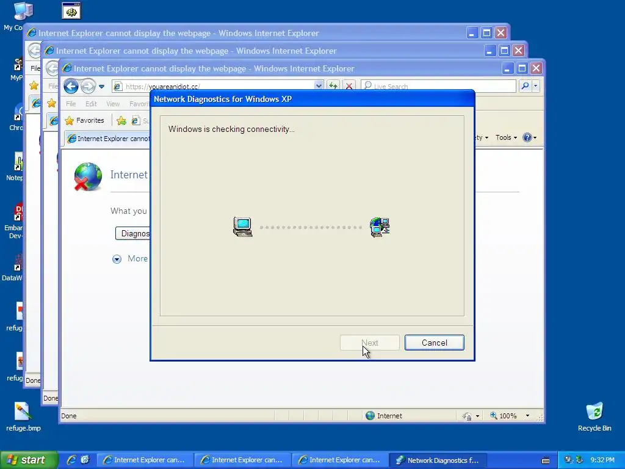Click inside the Live Search box

tap(438, 86)
